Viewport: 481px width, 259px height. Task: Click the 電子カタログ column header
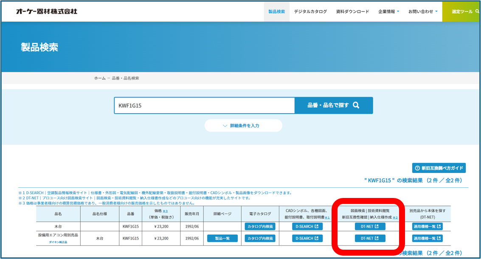pyautogui.click(x=260, y=214)
